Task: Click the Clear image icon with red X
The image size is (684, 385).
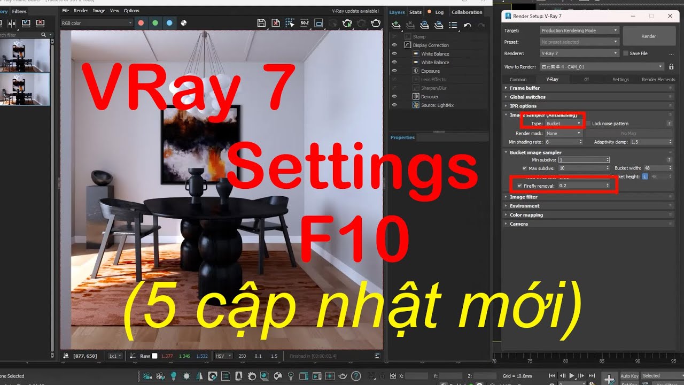Action: click(276, 23)
